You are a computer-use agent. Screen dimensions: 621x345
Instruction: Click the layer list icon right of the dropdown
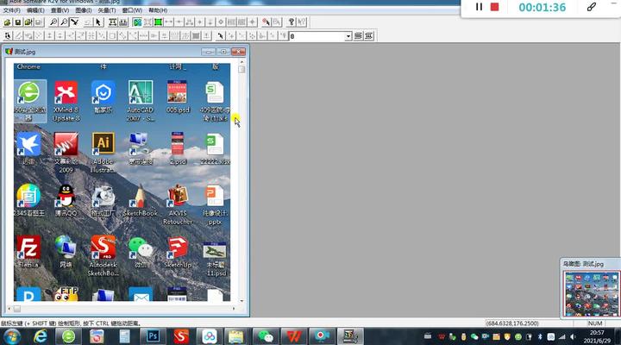[358, 36]
